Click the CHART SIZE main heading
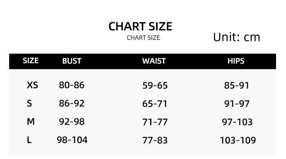The height and width of the screenshot is (159, 286). click(x=140, y=26)
